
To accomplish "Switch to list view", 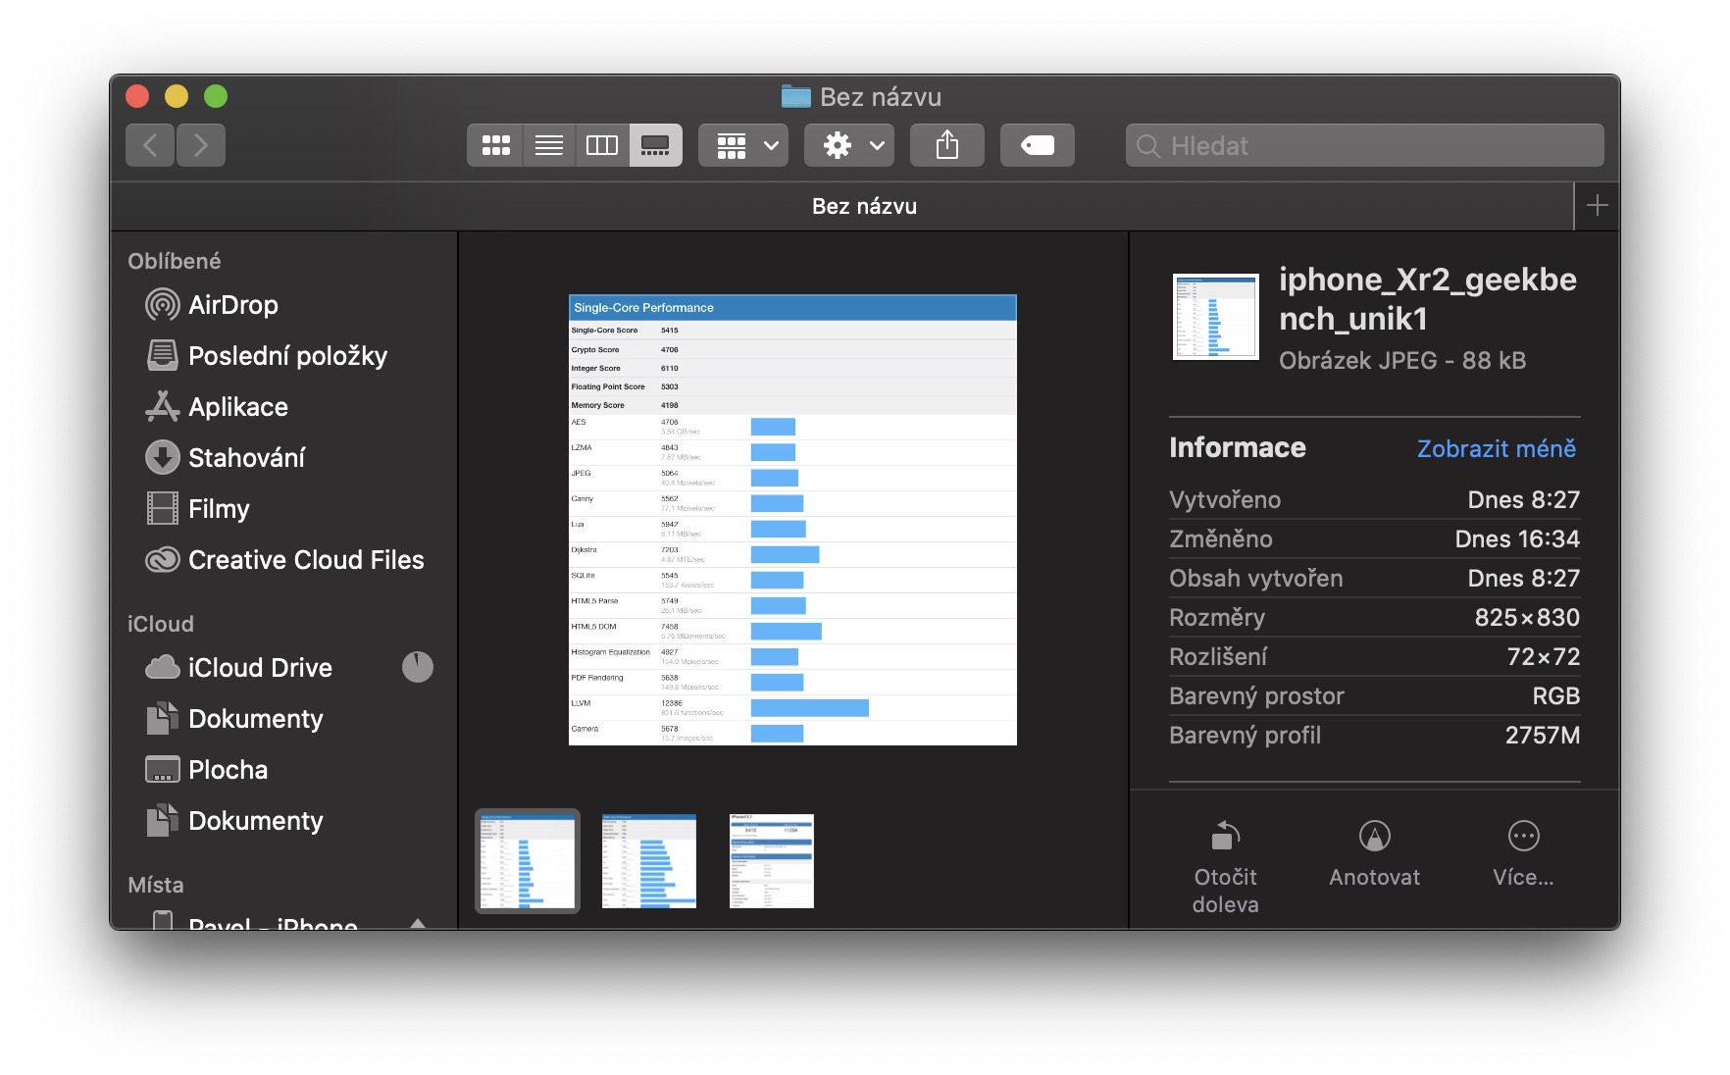I will [549, 145].
